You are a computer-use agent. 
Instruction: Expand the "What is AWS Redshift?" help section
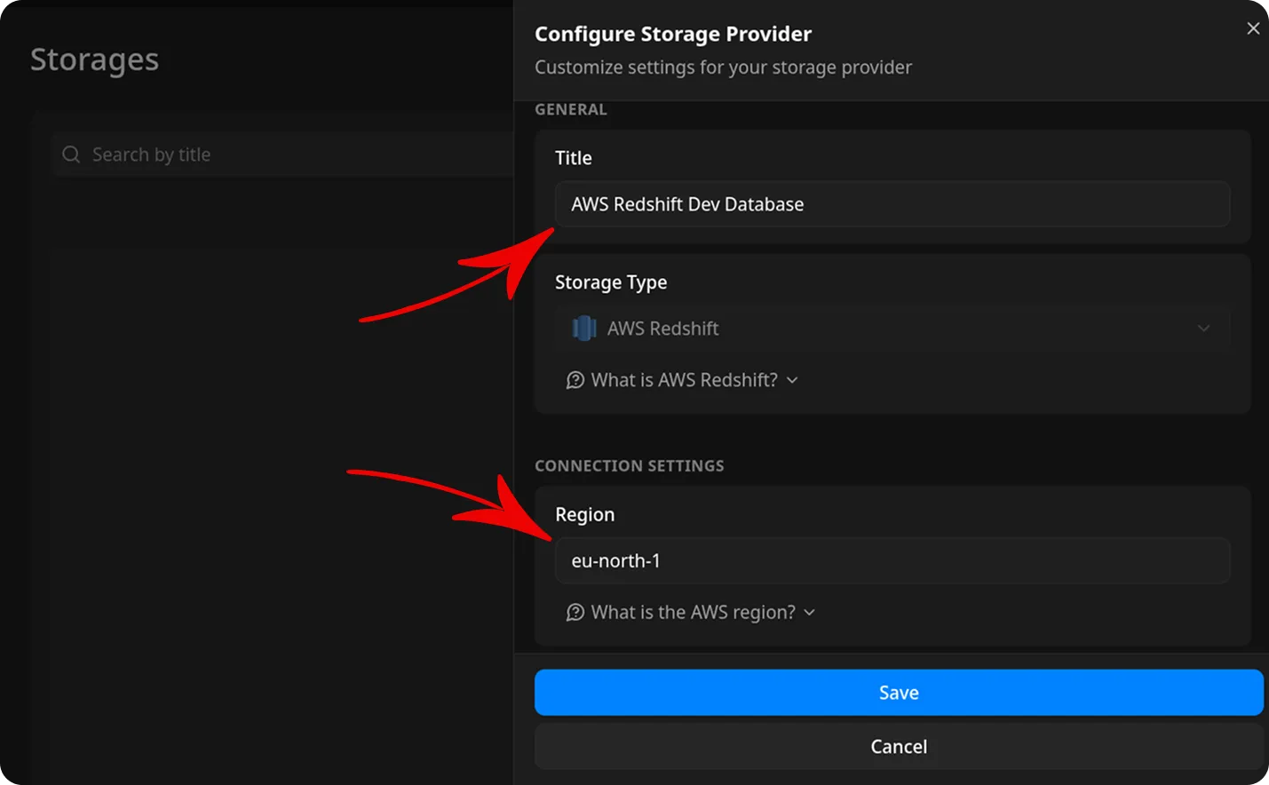click(x=683, y=379)
